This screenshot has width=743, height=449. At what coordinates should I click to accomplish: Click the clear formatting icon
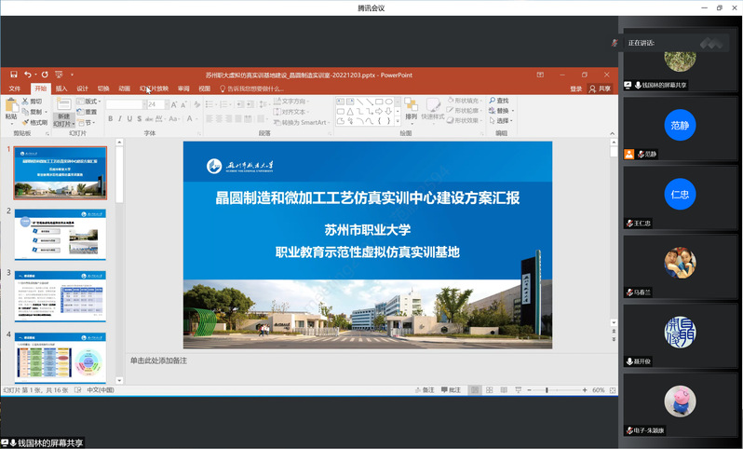(x=196, y=104)
